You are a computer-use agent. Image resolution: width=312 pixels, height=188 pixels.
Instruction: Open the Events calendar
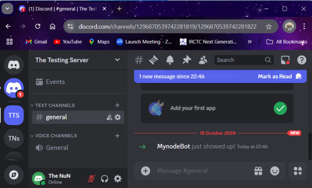coord(50,82)
